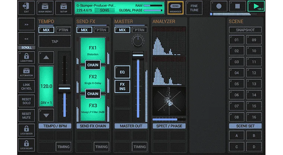
Task: Open the Main Menu
Action: tap(45, 8)
